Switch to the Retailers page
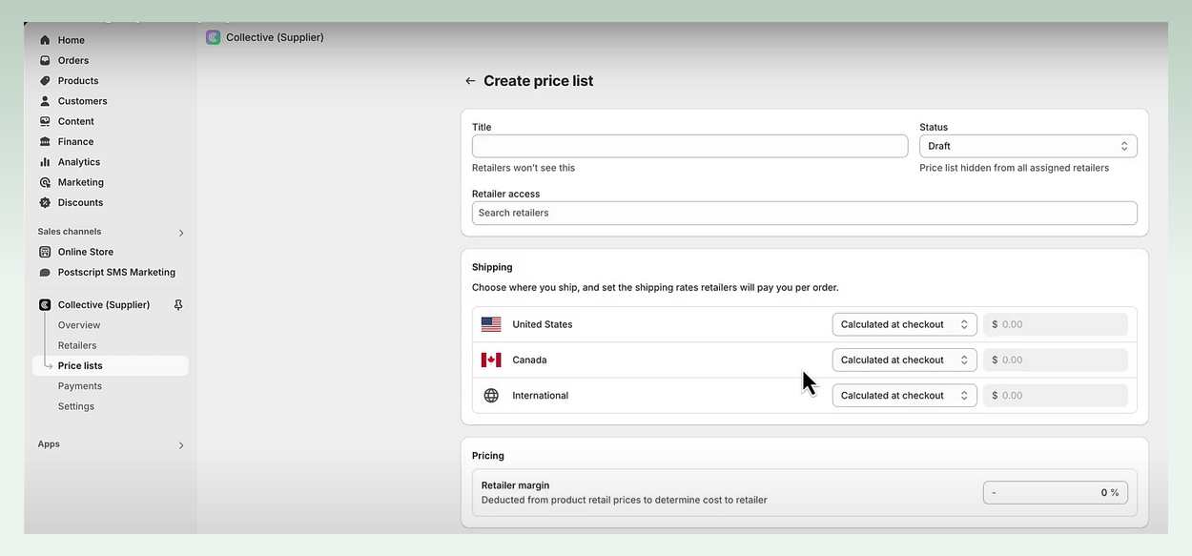Screen dimensions: 1192x556 coord(77,345)
